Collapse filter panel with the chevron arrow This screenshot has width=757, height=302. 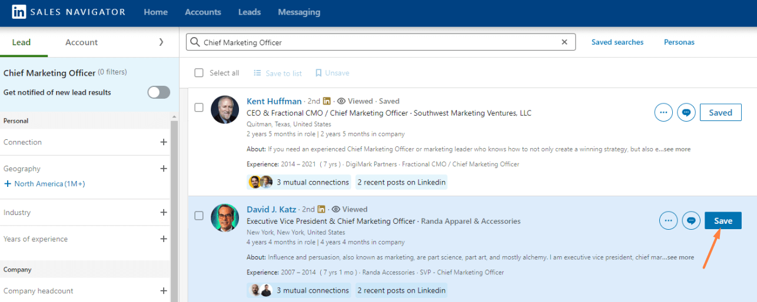(161, 42)
